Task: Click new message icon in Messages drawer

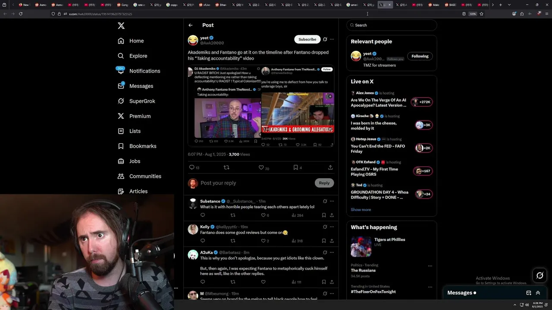Action: pos(529,293)
